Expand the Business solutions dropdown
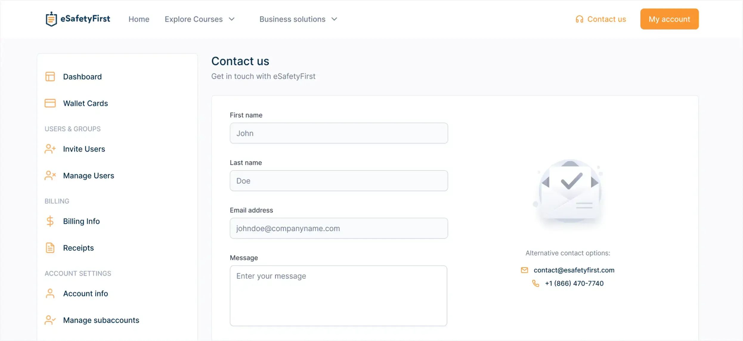The width and height of the screenshot is (743, 341). (298, 19)
